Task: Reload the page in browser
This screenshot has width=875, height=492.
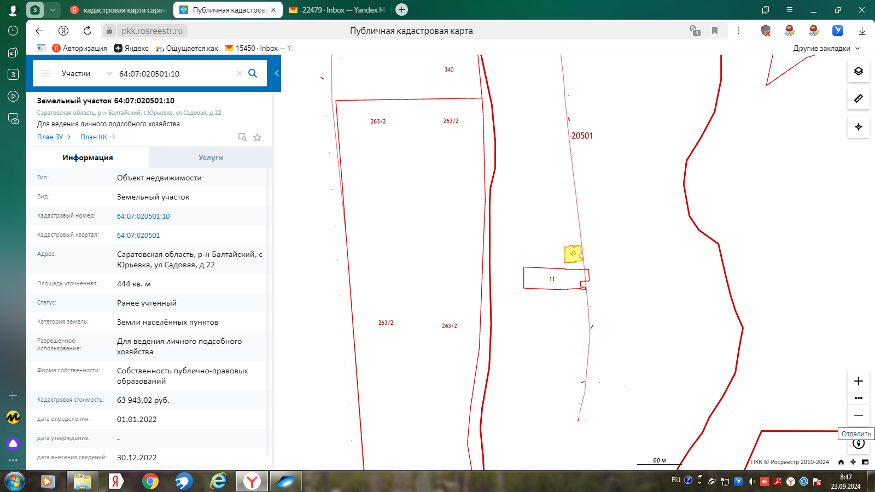Action: point(87,31)
